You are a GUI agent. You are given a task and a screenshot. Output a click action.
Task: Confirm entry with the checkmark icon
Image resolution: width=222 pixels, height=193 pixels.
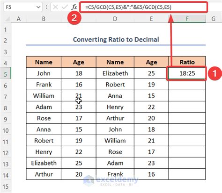coord(65,7)
